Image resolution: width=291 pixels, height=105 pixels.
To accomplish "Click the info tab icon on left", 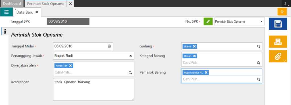I will tap(5, 32).
